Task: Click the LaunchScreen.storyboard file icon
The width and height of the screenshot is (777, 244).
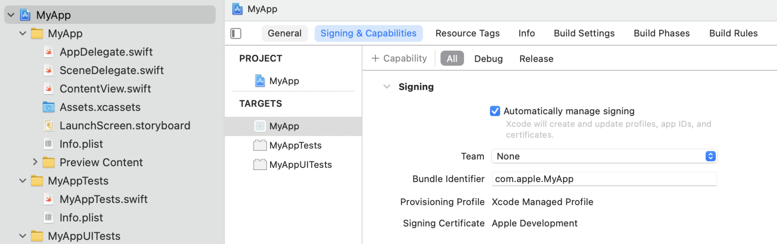Action: click(49, 125)
